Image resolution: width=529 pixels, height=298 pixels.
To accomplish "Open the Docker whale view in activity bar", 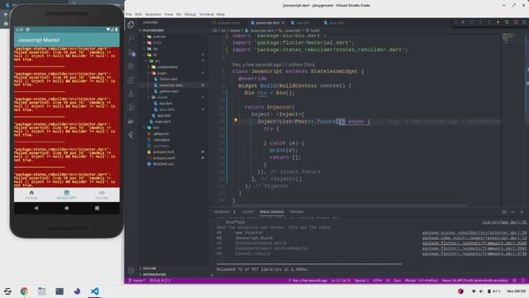I will click(131, 122).
